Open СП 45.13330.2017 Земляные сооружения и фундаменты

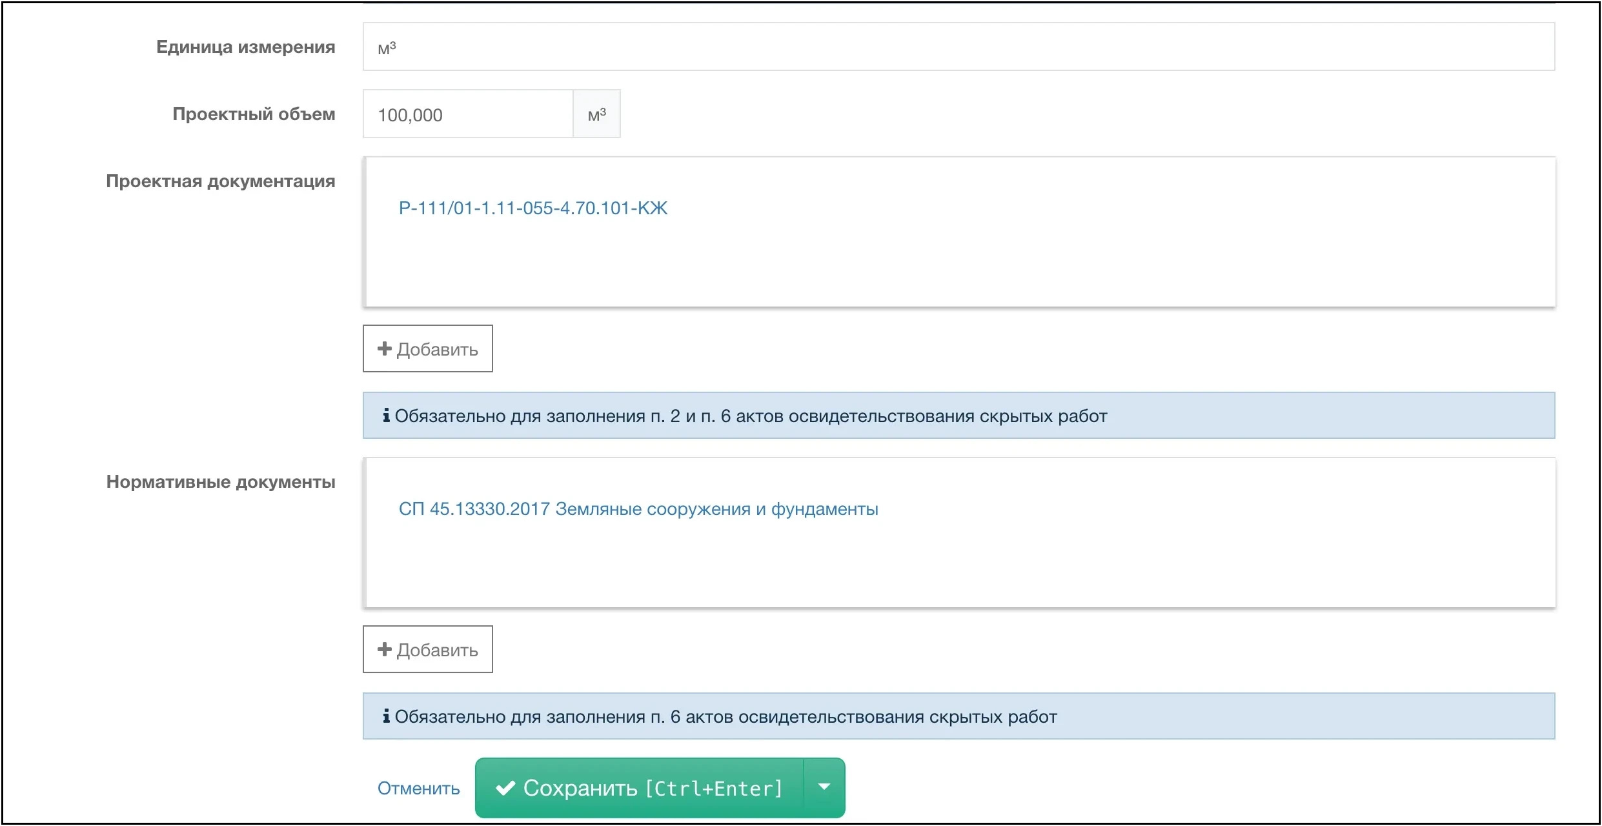pyautogui.click(x=638, y=509)
